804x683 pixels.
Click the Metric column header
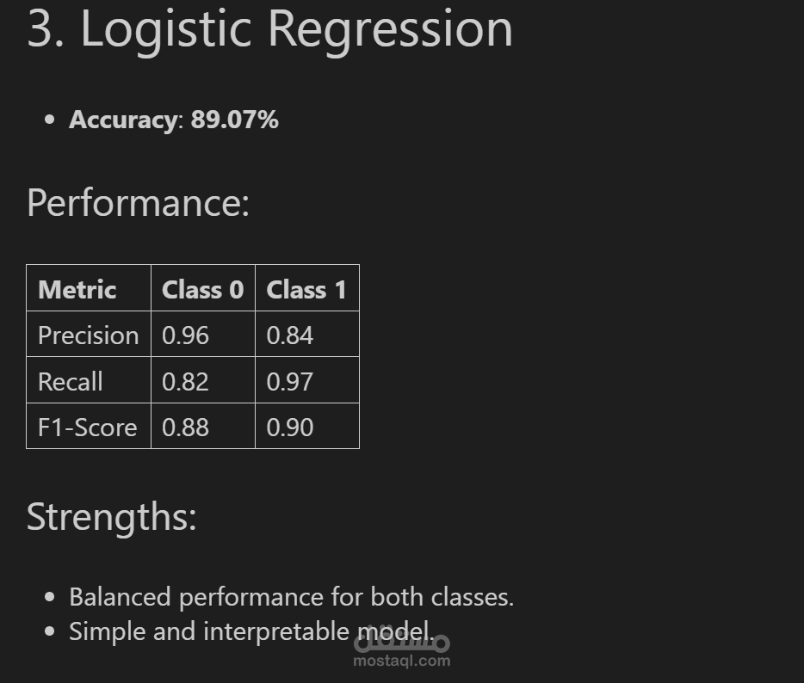[77, 290]
